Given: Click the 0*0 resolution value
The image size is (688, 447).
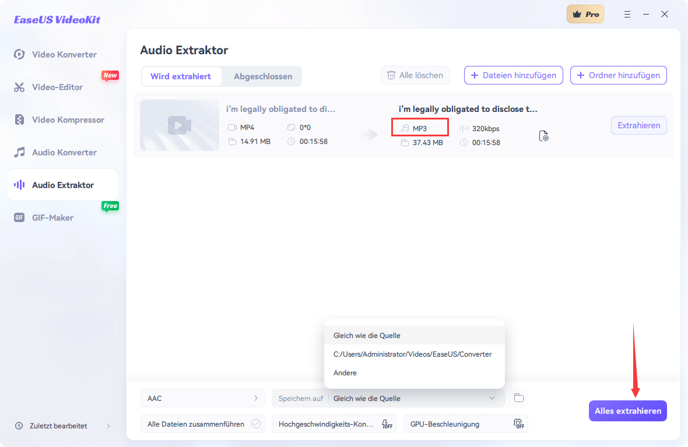Looking at the screenshot, I should click(x=305, y=127).
